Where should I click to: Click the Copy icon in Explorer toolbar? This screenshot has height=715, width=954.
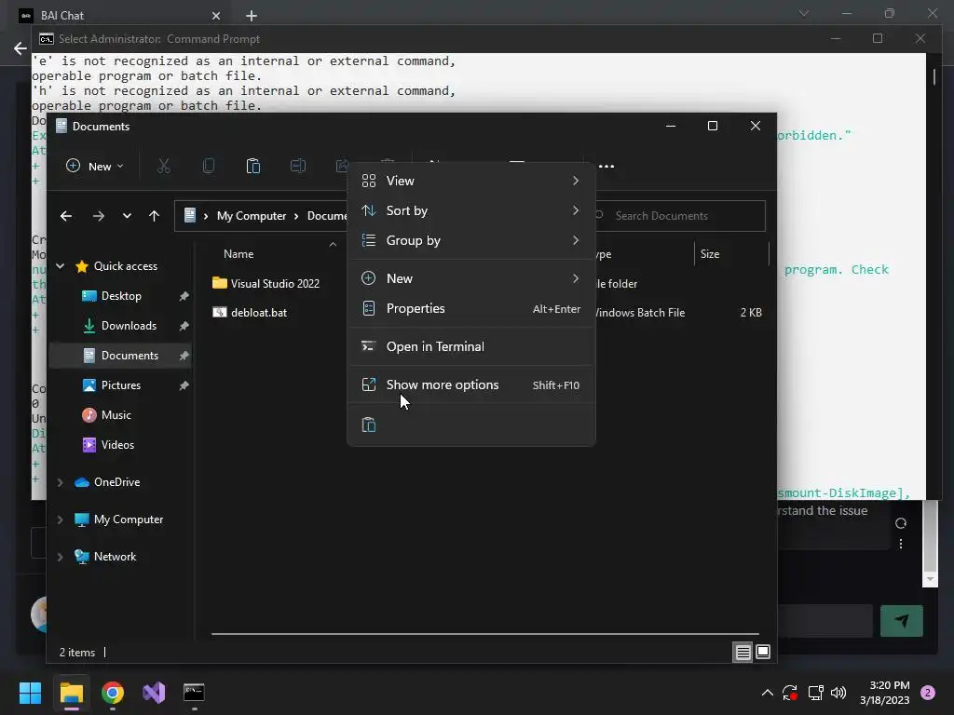click(x=208, y=166)
